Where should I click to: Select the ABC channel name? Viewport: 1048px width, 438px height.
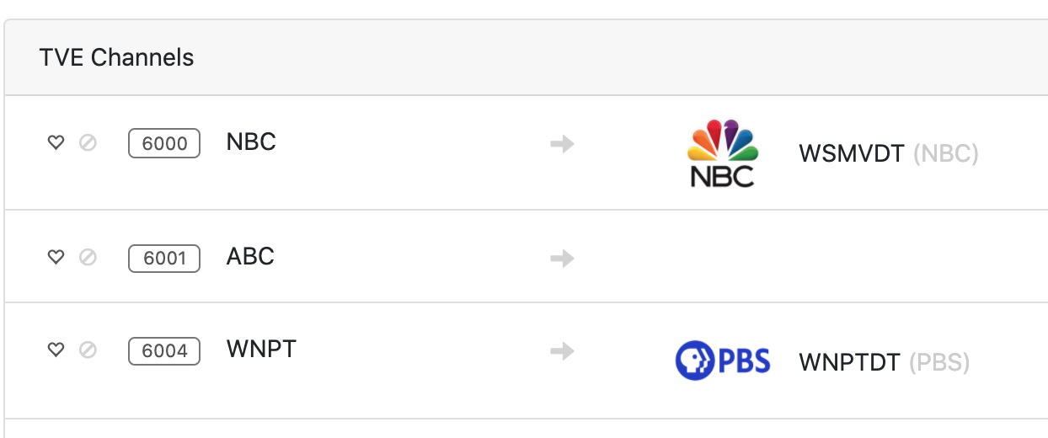[250, 256]
